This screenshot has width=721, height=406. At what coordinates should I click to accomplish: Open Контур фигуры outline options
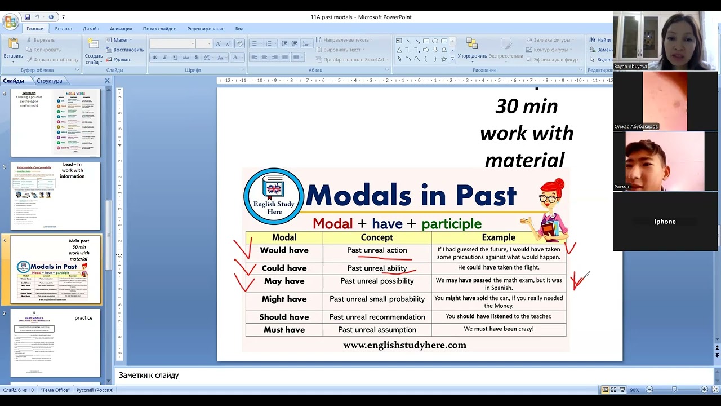tap(549, 50)
